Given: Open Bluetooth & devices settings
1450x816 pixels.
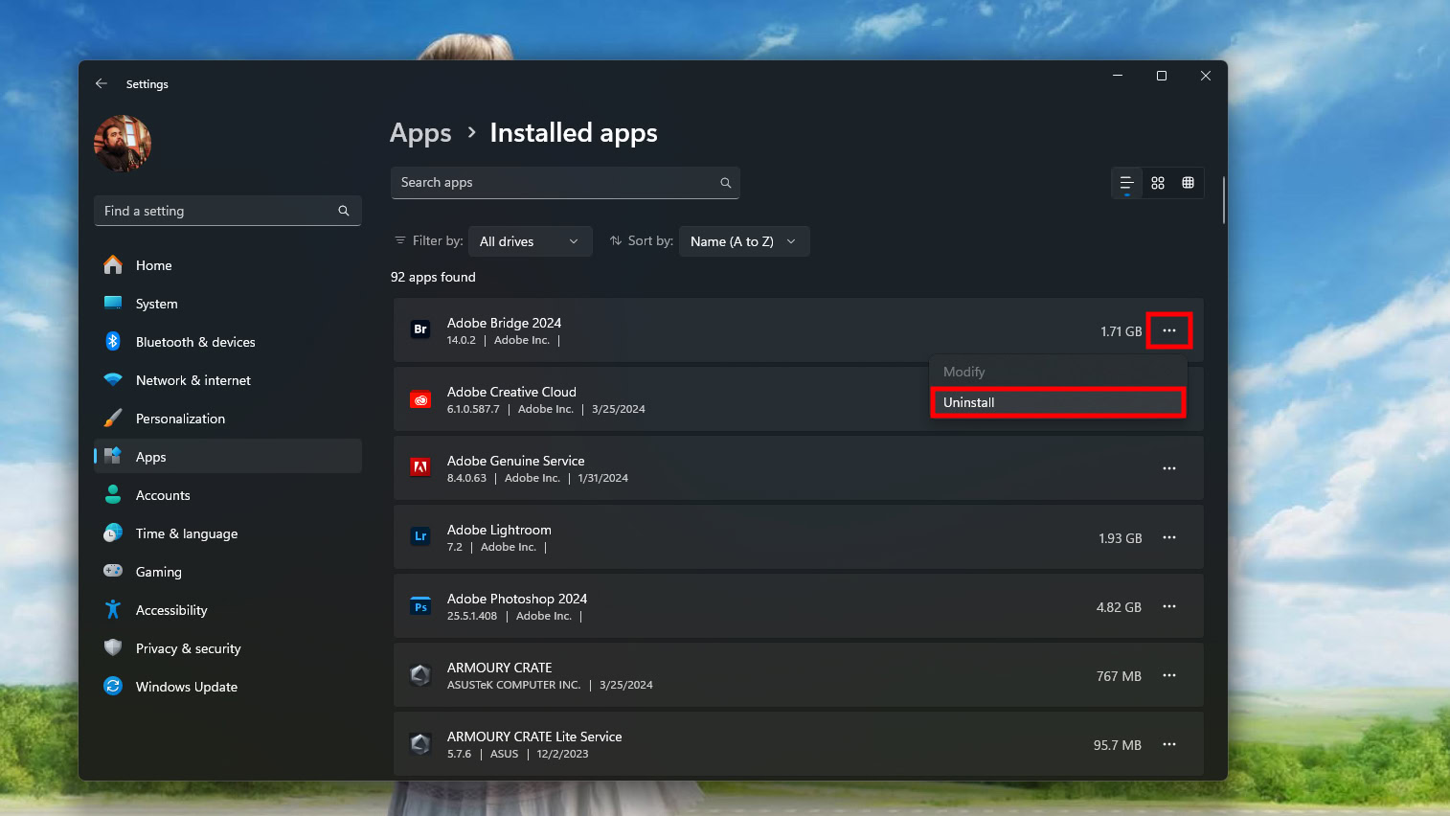Looking at the screenshot, I should tap(195, 342).
